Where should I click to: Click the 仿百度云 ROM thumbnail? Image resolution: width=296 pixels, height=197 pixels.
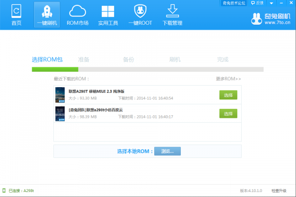tap(60, 113)
